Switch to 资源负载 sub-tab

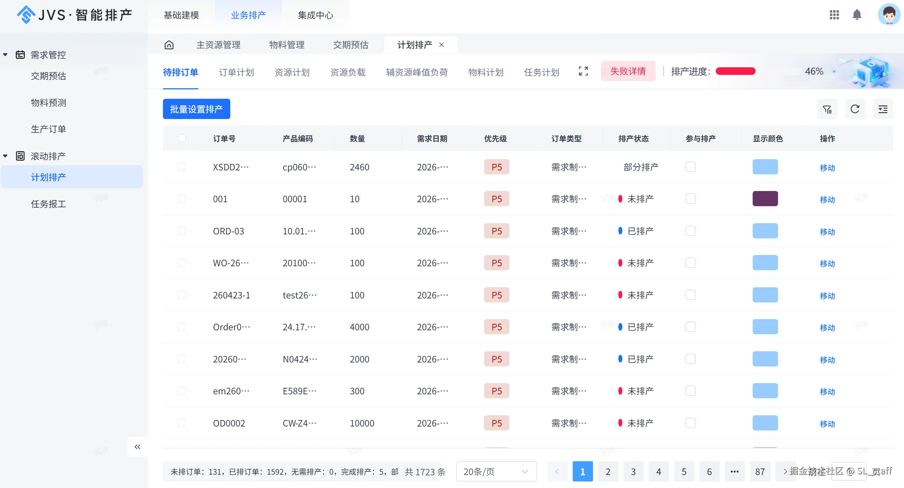pos(348,72)
